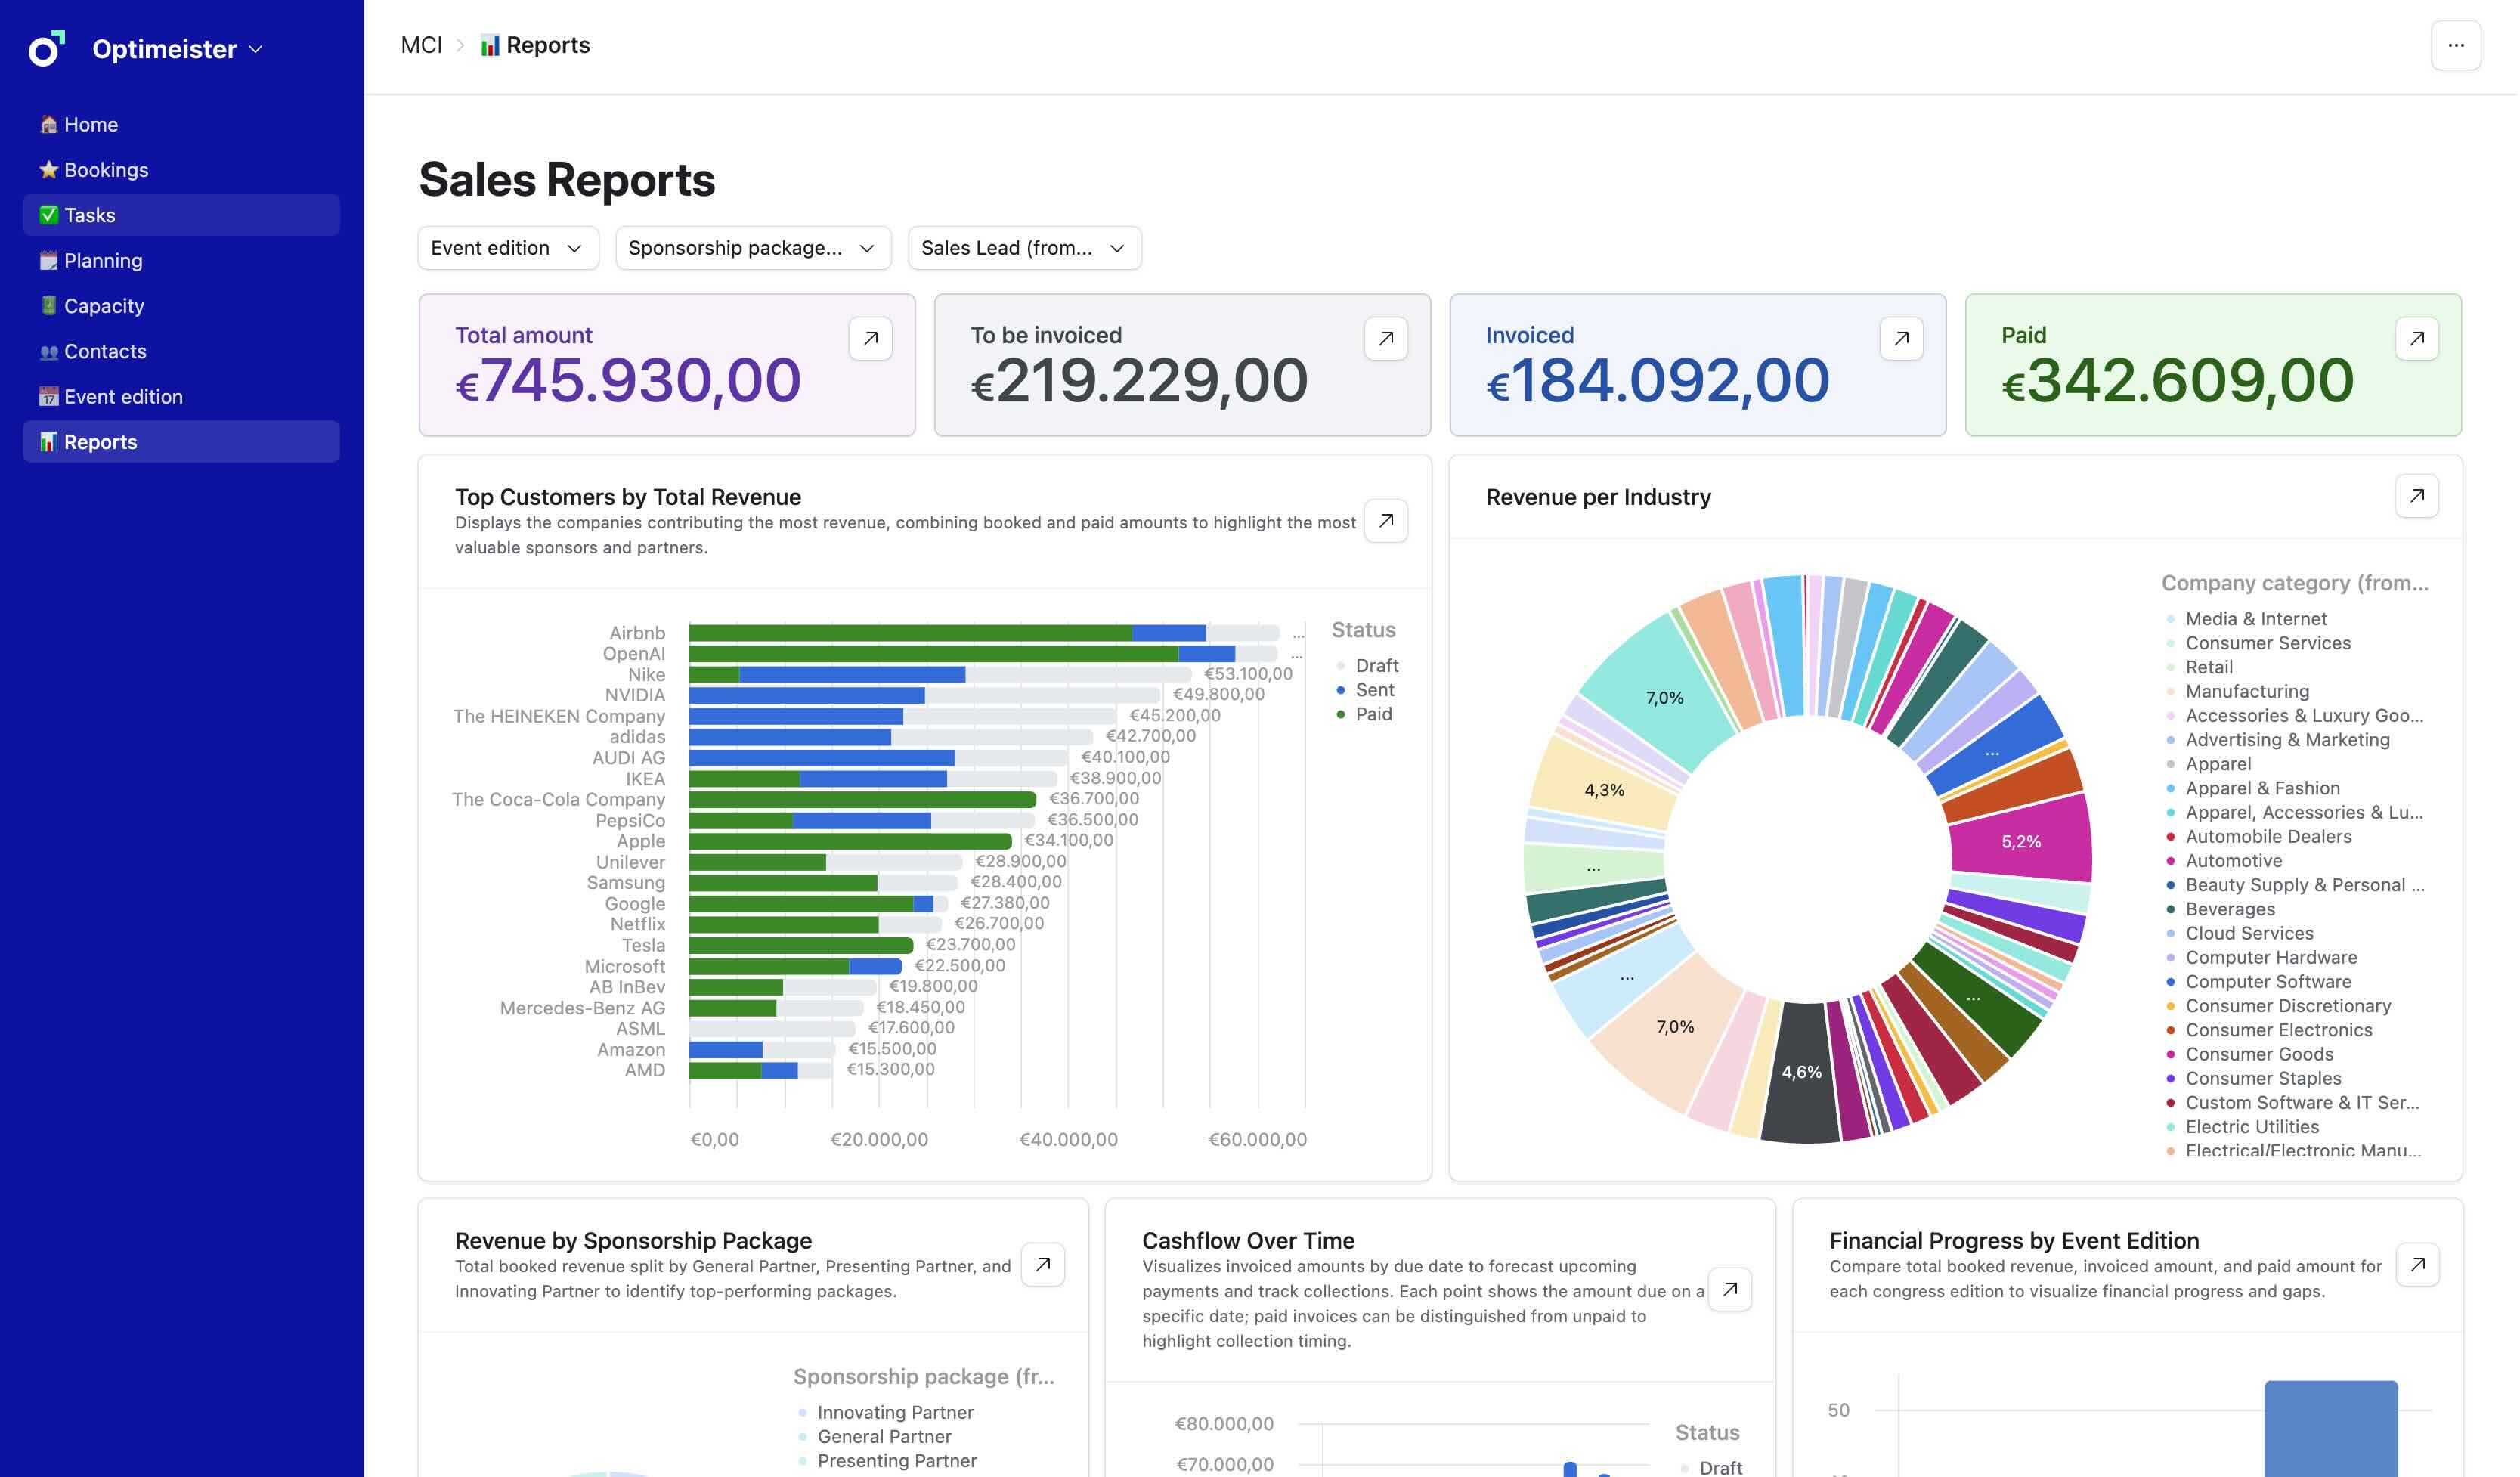Open the Sponsorship package filter dropdown
This screenshot has width=2520, height=1477.
click(752, 248)
